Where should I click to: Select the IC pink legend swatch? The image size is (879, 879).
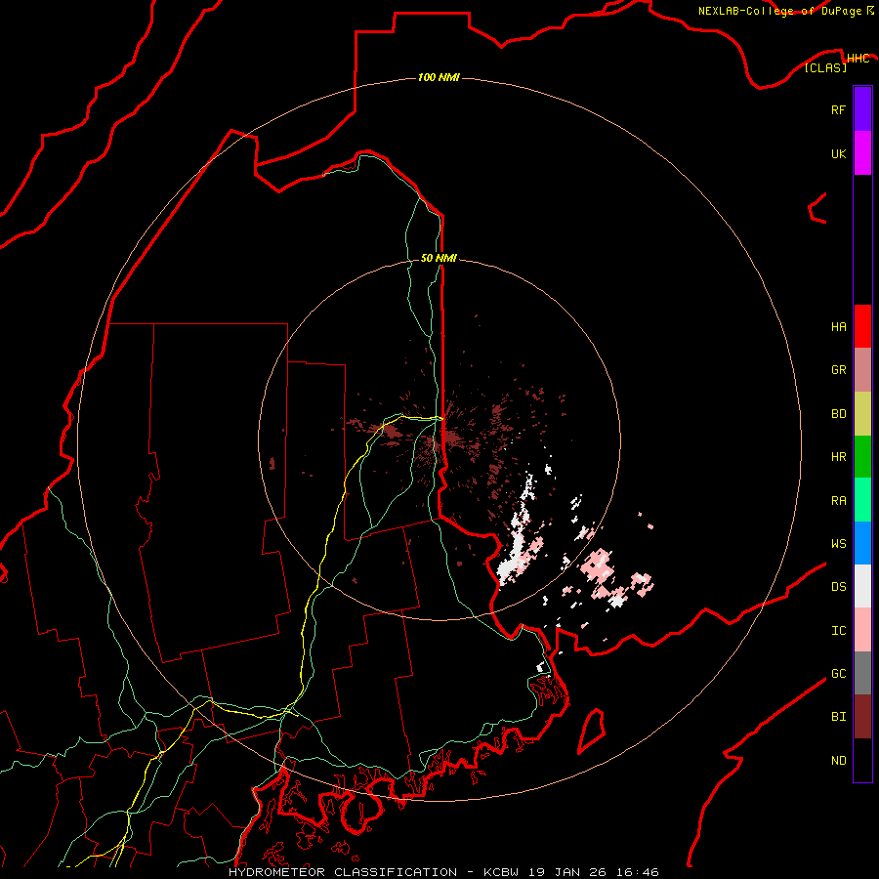click(862, 630)
